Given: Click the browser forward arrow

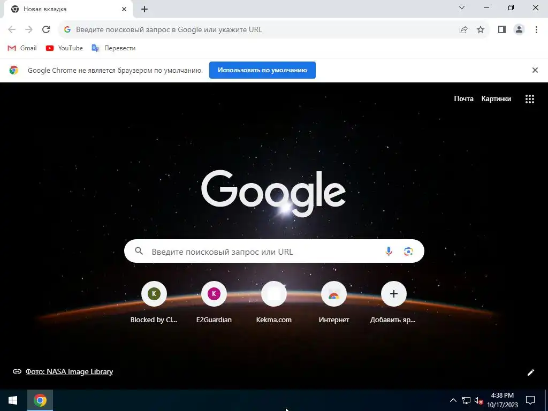Looking at the screenshot, I should [29, 30].
